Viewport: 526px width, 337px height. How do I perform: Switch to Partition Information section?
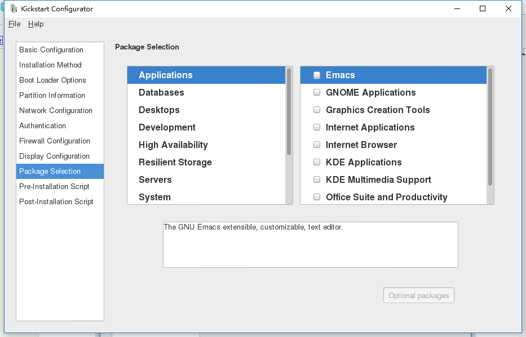(x=52, y=95)
